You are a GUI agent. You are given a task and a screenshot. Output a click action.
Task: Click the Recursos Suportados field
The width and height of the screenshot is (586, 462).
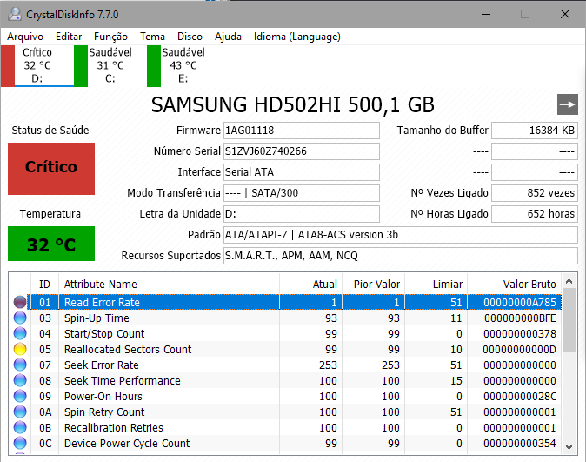[x=401, y=256]
